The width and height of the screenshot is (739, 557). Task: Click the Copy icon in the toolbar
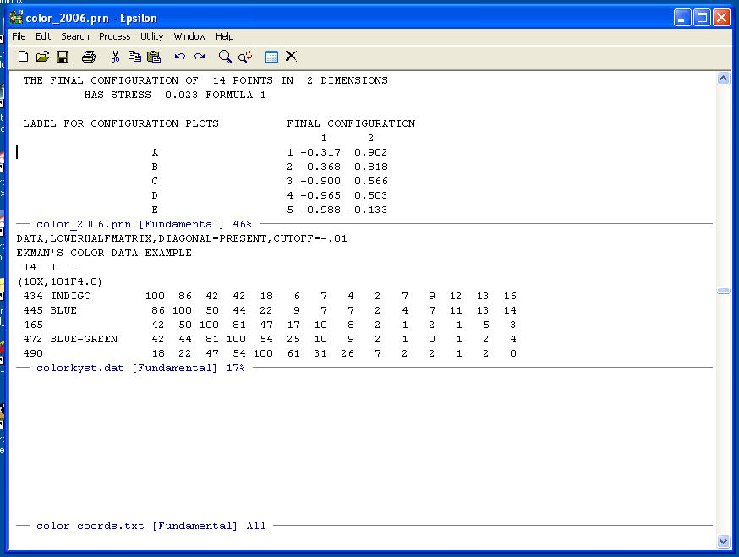tap(134, 57)
